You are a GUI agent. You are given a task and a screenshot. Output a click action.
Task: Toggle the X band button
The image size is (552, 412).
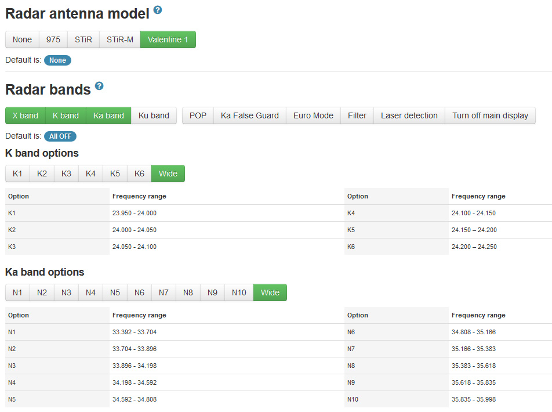pyautogui.click(x=26, y=115)
